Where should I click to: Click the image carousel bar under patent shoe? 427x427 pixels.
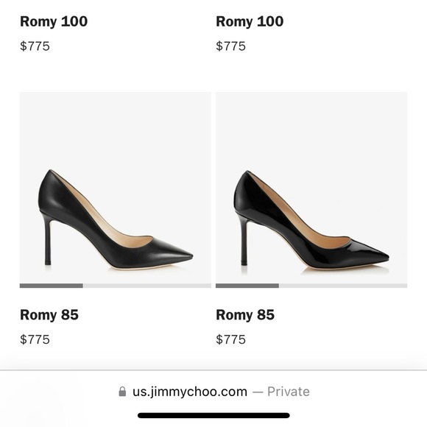coord(311,286)
